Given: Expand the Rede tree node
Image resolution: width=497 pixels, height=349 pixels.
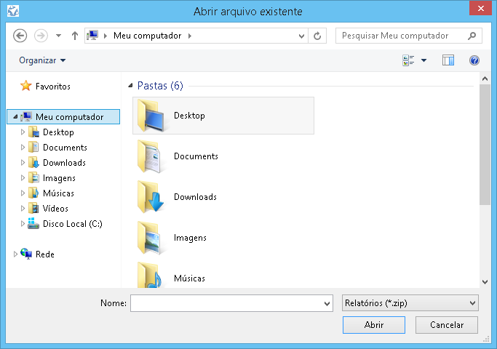Looking at the screenshot, I should tap(15, 254).
